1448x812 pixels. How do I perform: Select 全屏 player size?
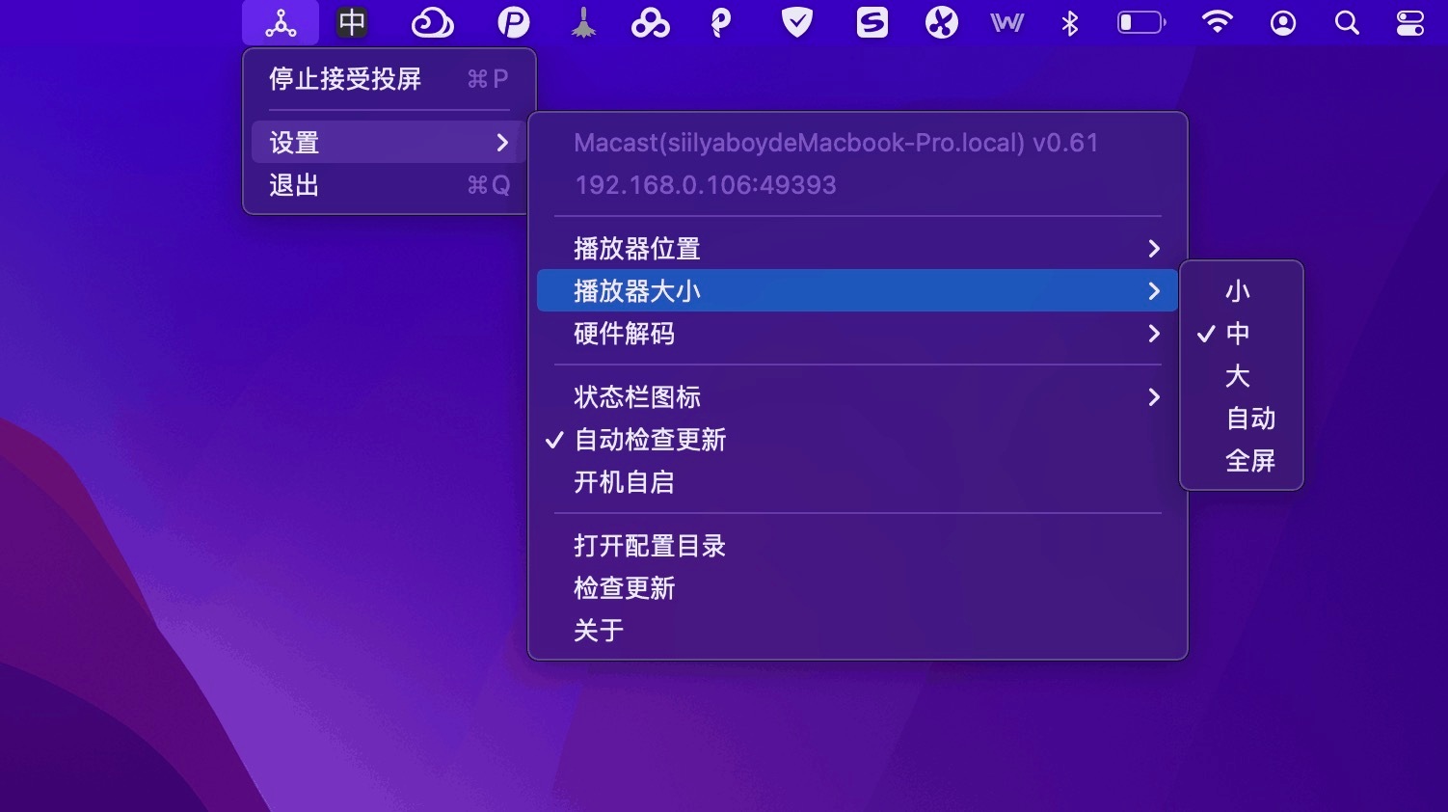(1250, 461)
